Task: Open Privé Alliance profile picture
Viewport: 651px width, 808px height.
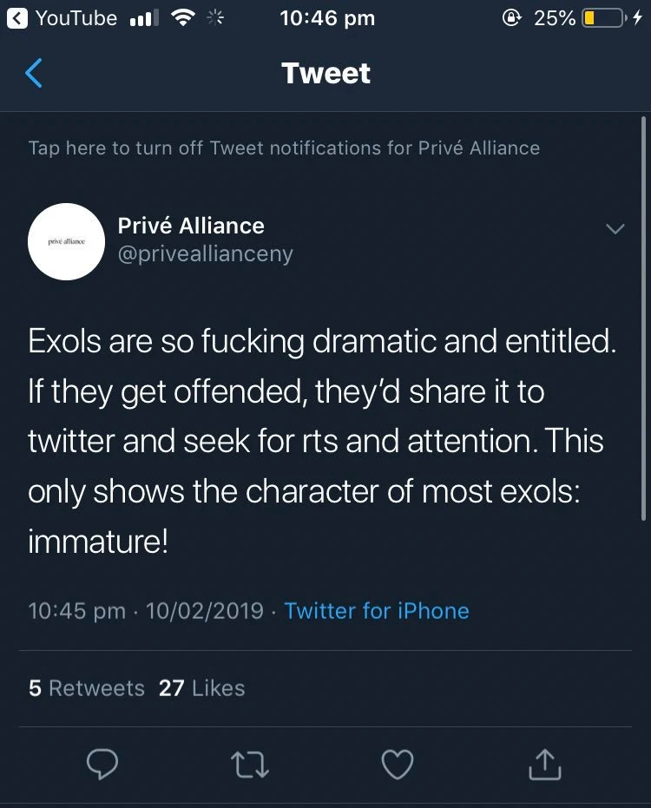Action: [x=67, y=241]
